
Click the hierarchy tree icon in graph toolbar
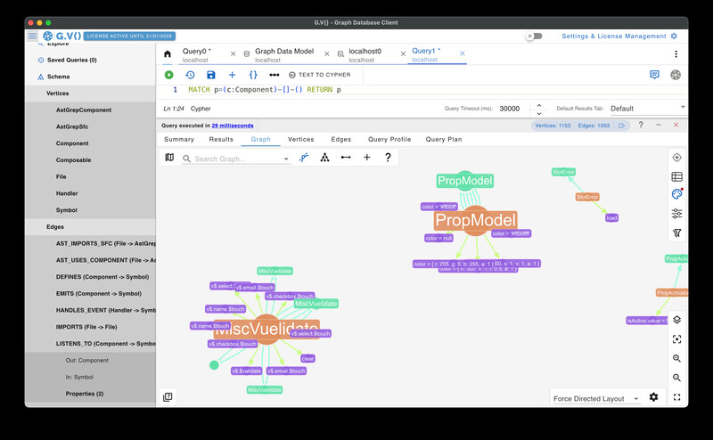[324, 158]
